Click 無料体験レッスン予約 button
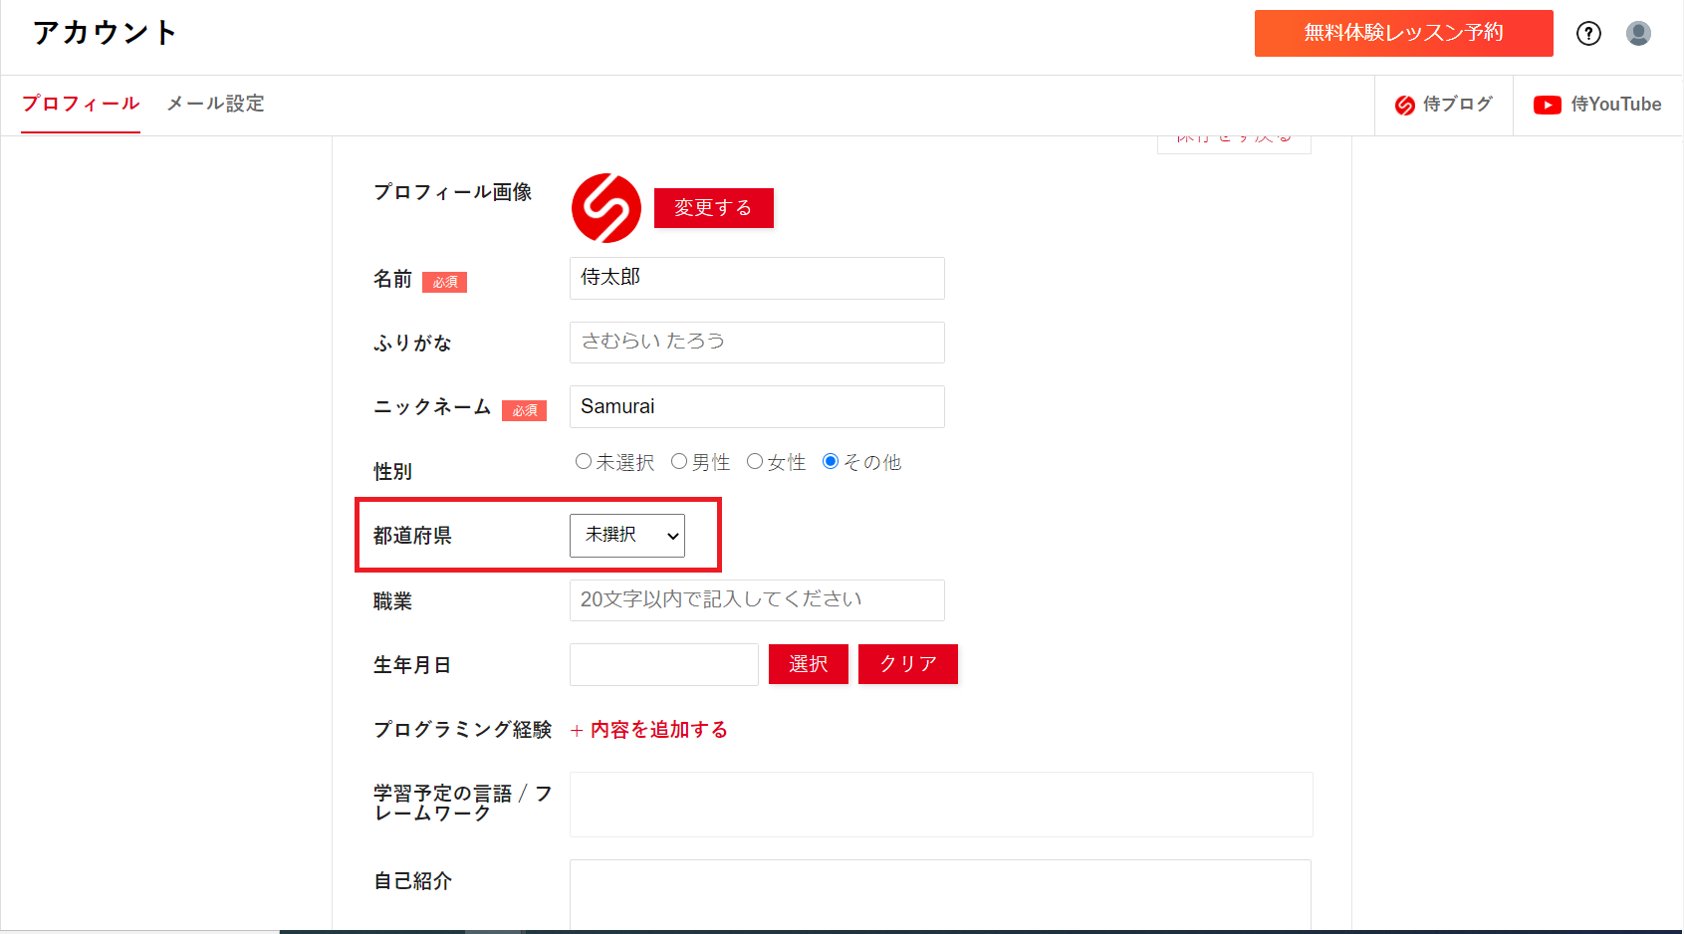Screen dimensions: 1684x934 1403,33
